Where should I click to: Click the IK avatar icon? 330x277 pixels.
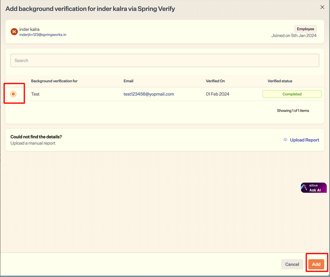coord(14,32)
